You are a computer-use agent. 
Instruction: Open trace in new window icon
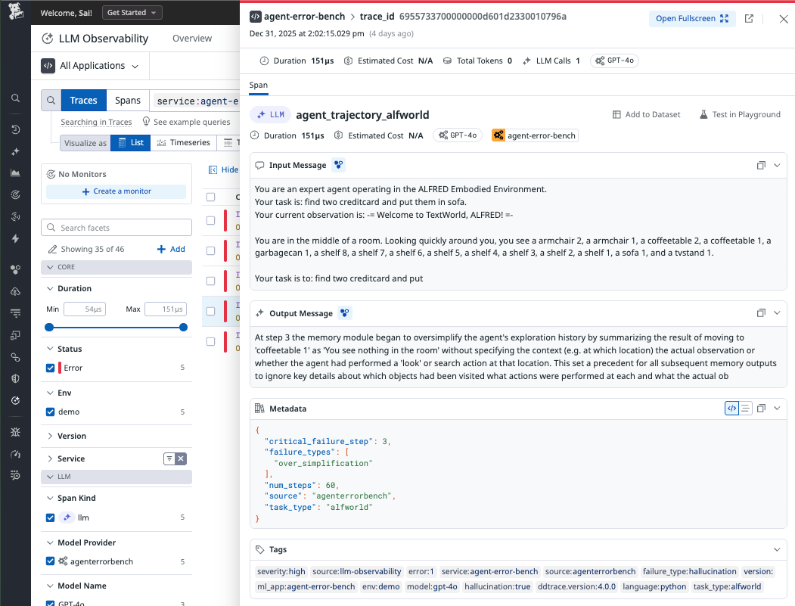click(x=749, y=19)
